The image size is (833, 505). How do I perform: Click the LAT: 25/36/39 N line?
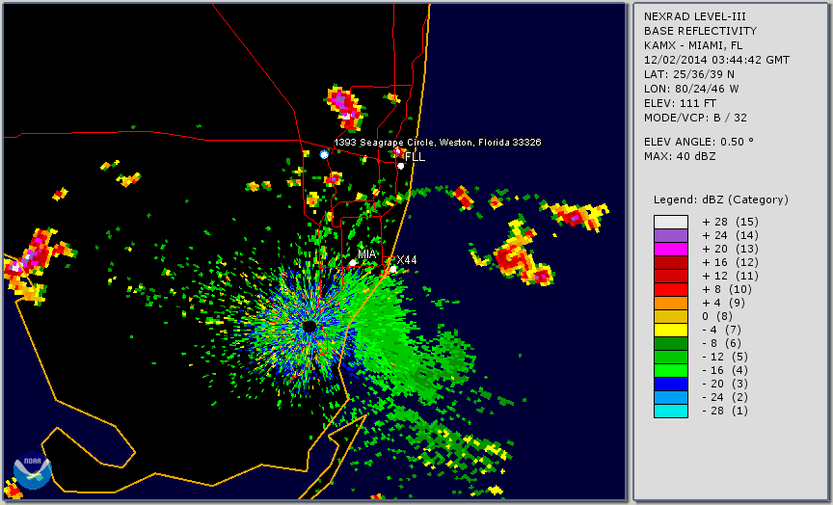click(689, 74)
